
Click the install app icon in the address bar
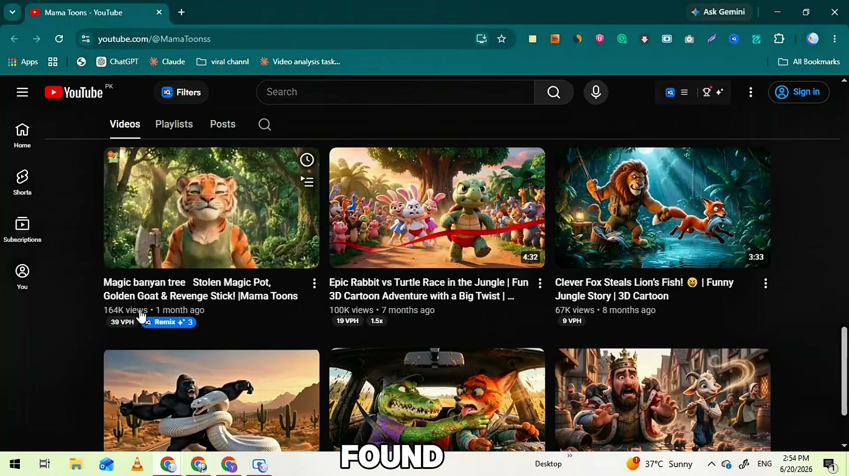[x=482, y=39]
